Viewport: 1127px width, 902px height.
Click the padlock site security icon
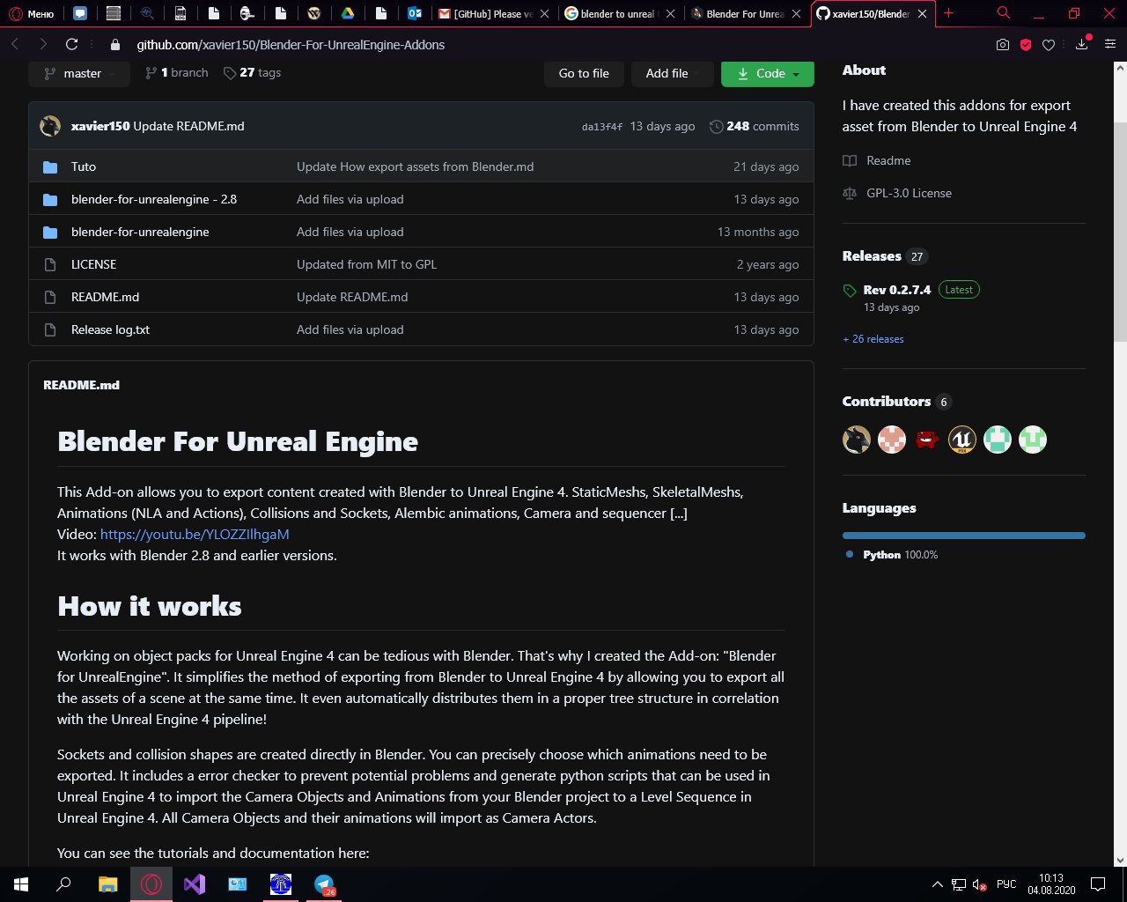point(114,45)
